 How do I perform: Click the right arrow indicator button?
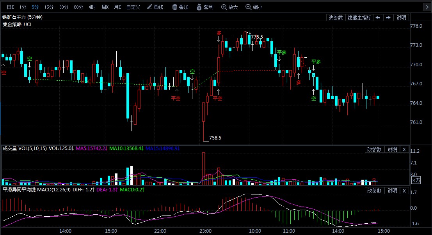coord(388,18)
